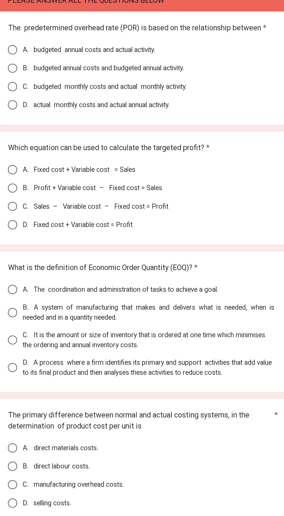Pick 'manufacturing overhead costs' option
This screenshot has height=516, width=284.
(x=12, y=485)
